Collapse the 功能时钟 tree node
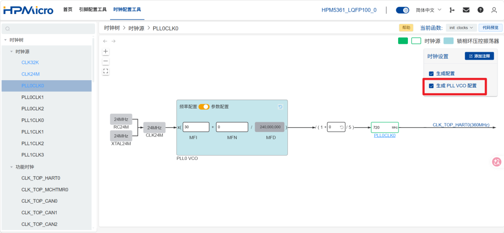The height and width of the screenshot is (233, 504). coord(12,167)
